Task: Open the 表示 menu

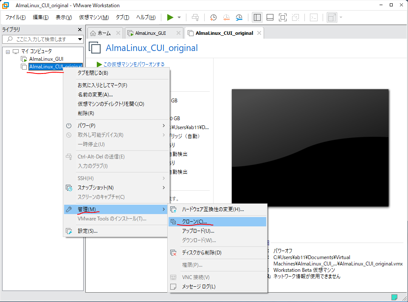Action: point(64,17)
